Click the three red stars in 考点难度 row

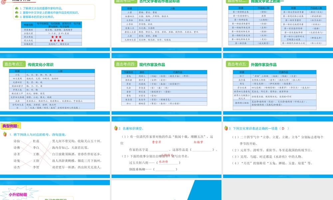[57, 37]
